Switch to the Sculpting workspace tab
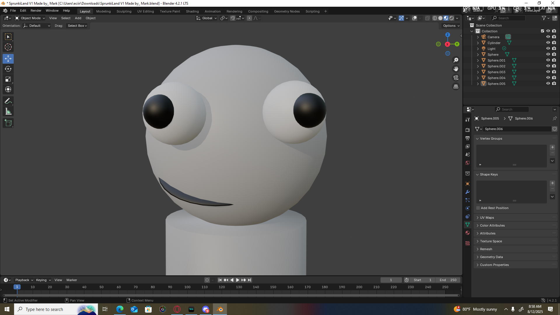Viewport: 560px width, 315px height. (124, 11)
